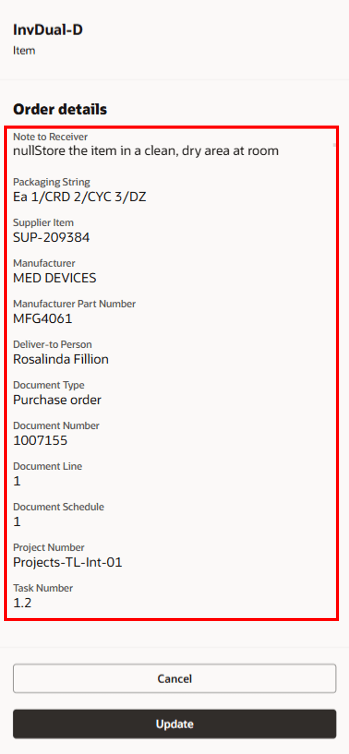Click the Manufacturer field showing MED DEVICES
349x754 pixels.
55,278
